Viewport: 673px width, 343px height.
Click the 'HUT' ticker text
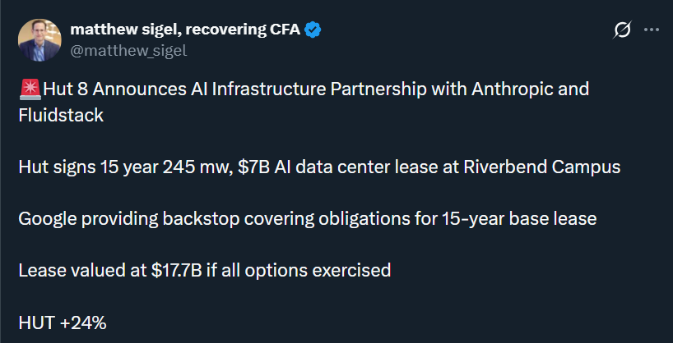(x=36, y=322)
